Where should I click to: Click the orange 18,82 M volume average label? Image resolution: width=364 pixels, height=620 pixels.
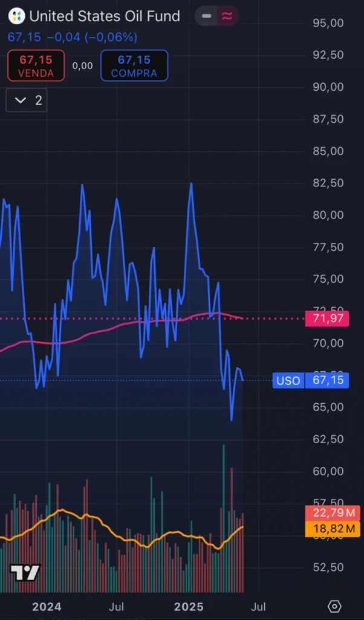point(333,529)
